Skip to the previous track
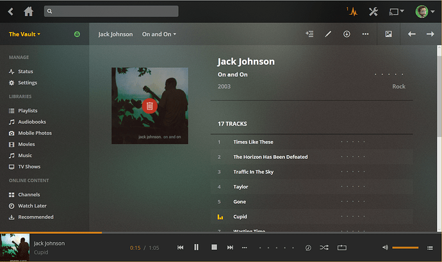Image resolution: width=442 pixels, height=262 pixels. point(180,247)
